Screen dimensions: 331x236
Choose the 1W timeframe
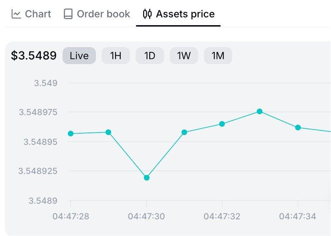coord(184,56)
